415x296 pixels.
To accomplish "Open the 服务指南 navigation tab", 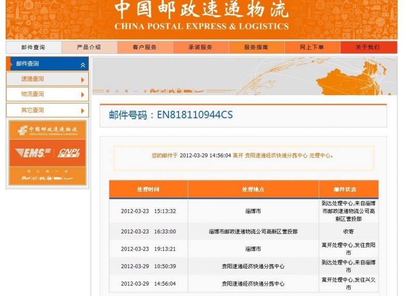I will tap(256, 47).
